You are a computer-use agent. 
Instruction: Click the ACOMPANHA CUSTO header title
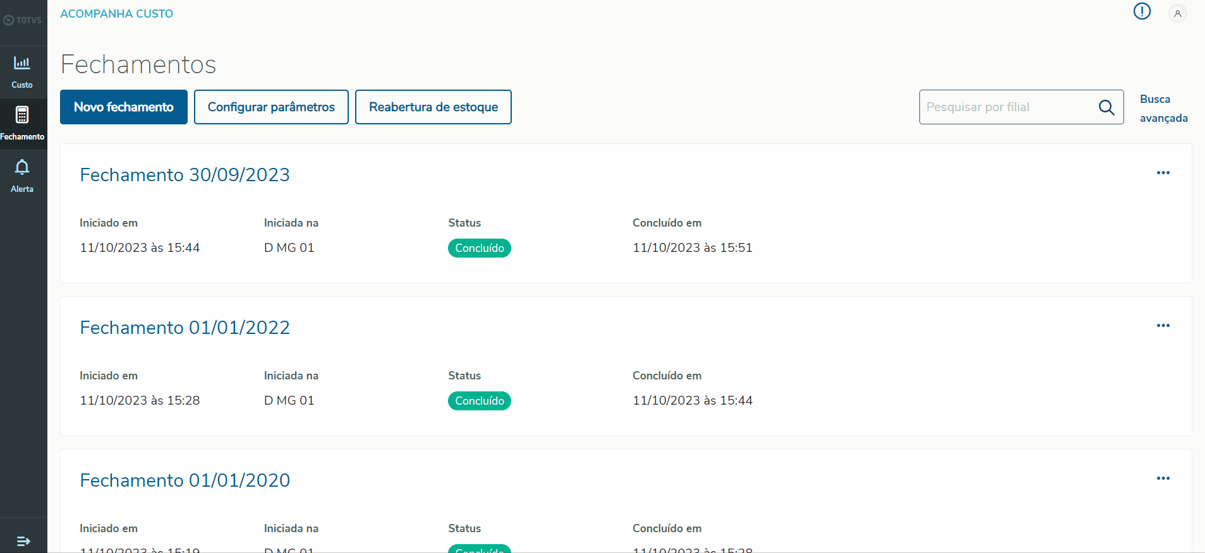click(117, 14)
